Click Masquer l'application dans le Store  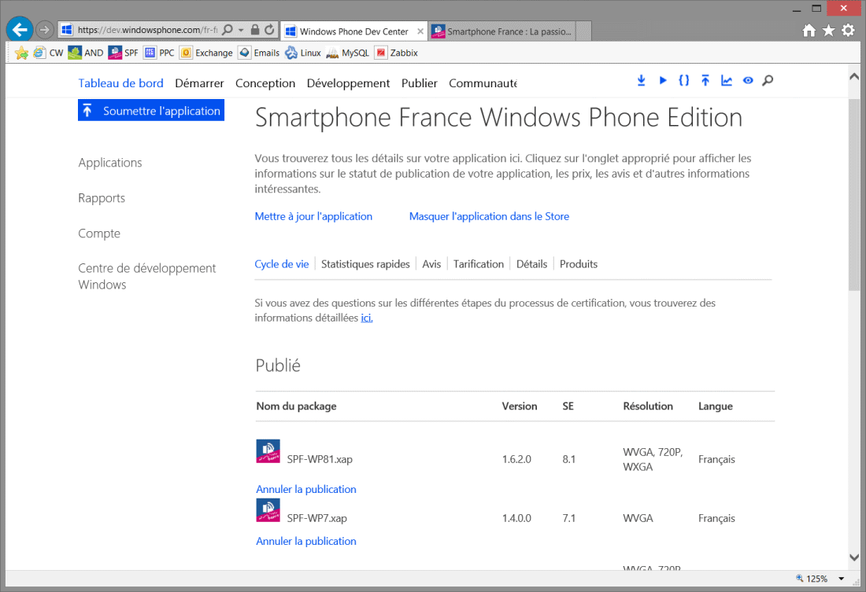pos(489,216)
